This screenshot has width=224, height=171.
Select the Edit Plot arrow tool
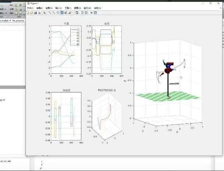45,13
